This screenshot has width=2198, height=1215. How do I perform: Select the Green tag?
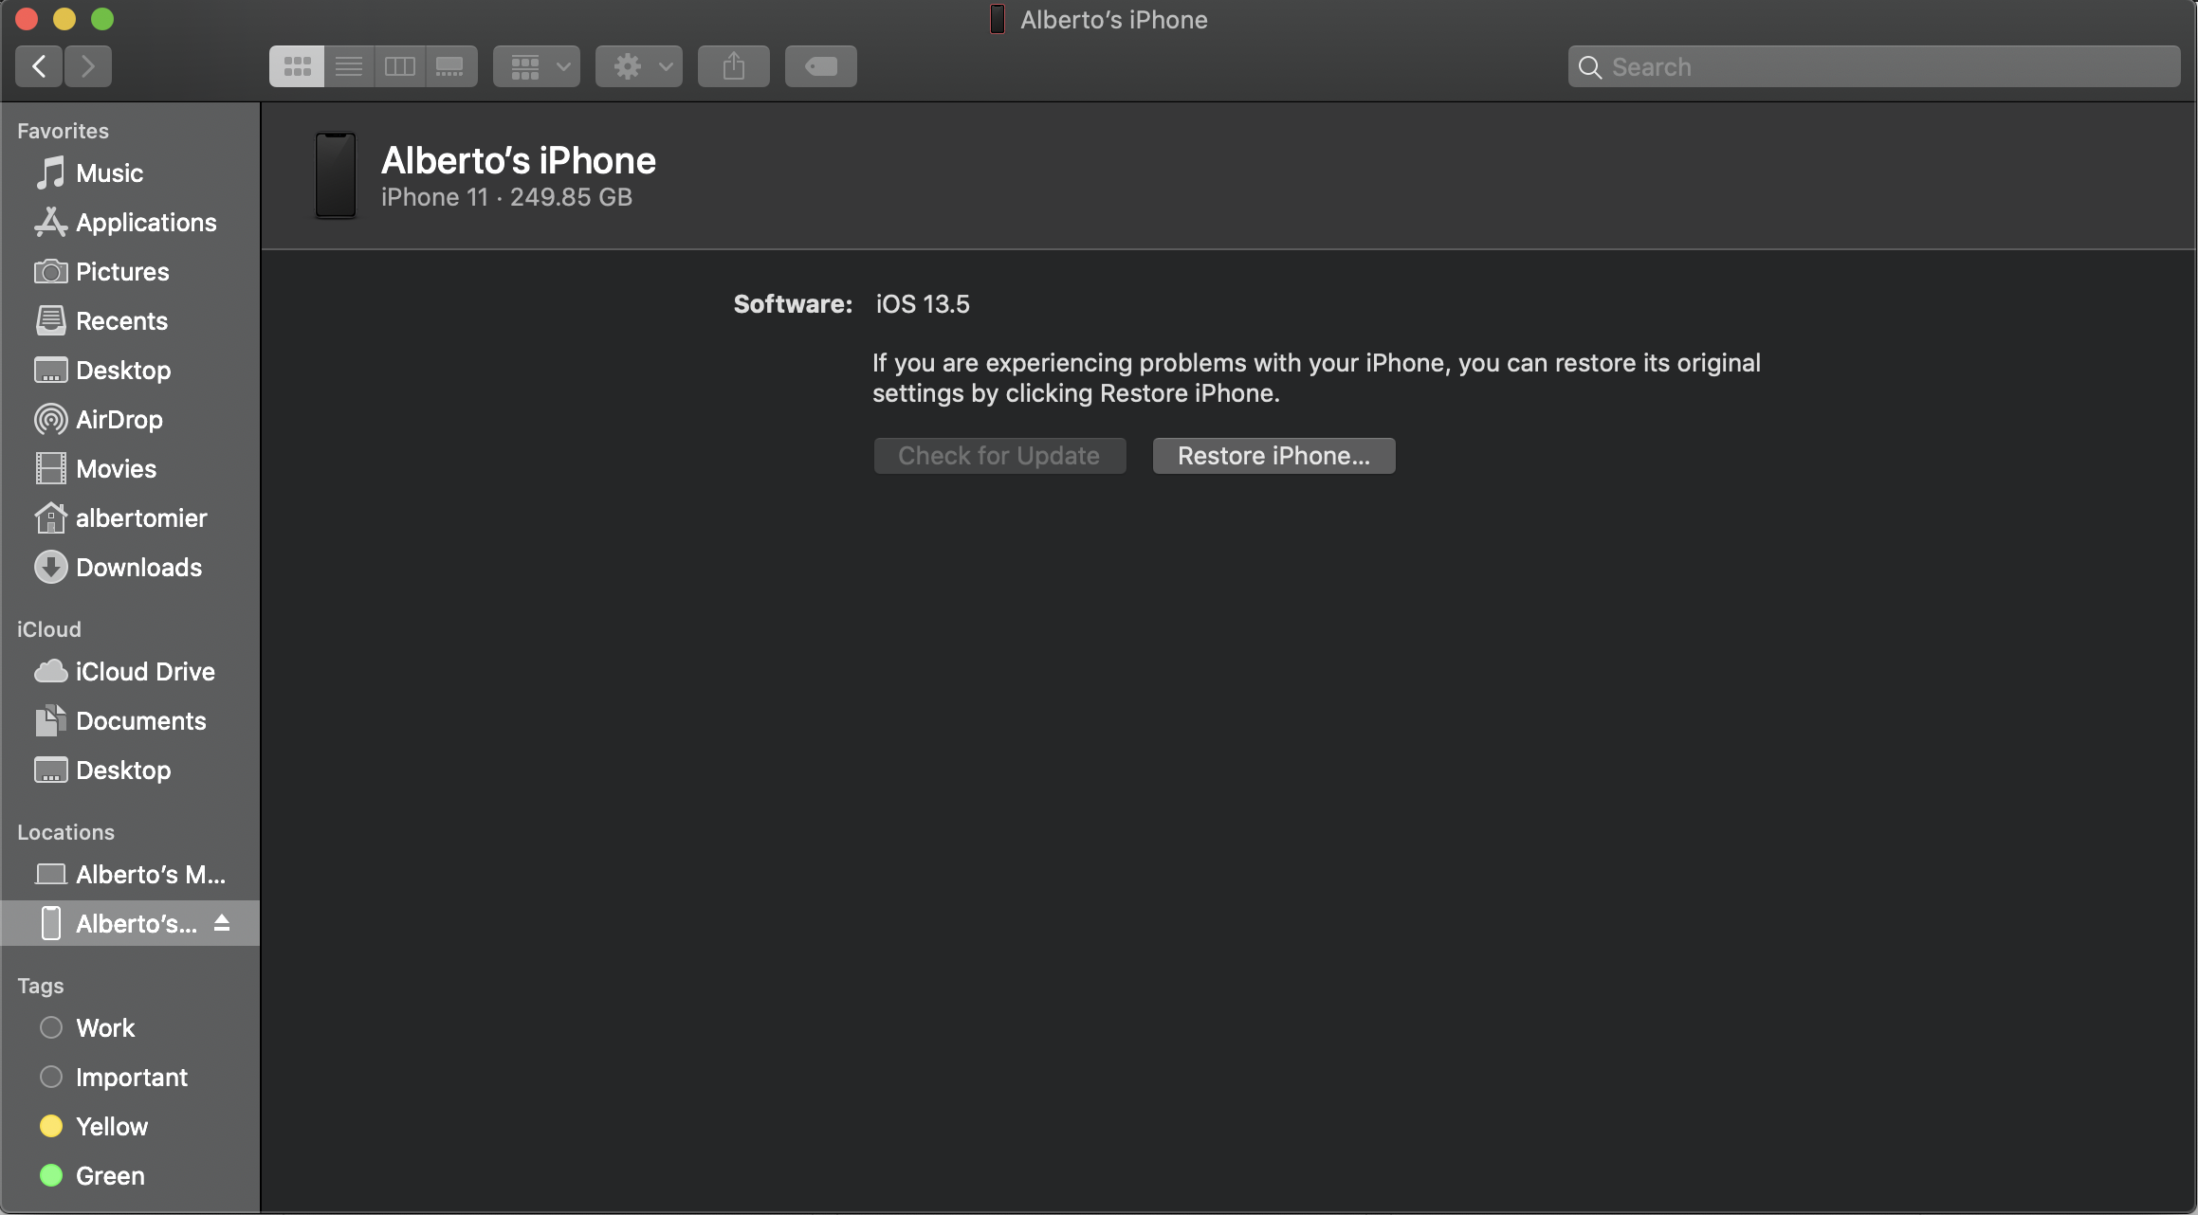130,1176
